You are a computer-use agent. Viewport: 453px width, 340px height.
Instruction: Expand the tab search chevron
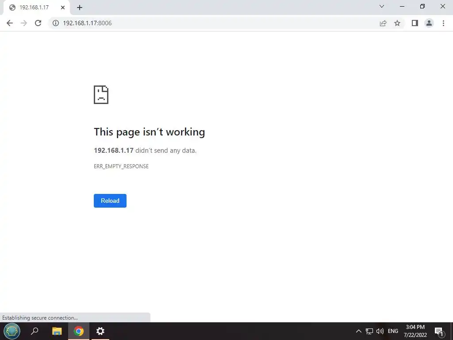pos(382,6)
